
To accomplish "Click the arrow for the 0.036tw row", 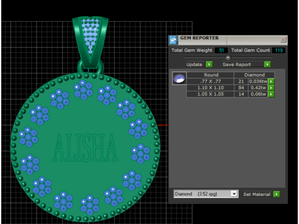I will tap(271, 82).
